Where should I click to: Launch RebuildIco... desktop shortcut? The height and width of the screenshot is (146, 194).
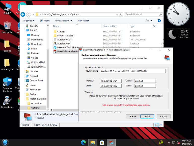coord(7,102)
